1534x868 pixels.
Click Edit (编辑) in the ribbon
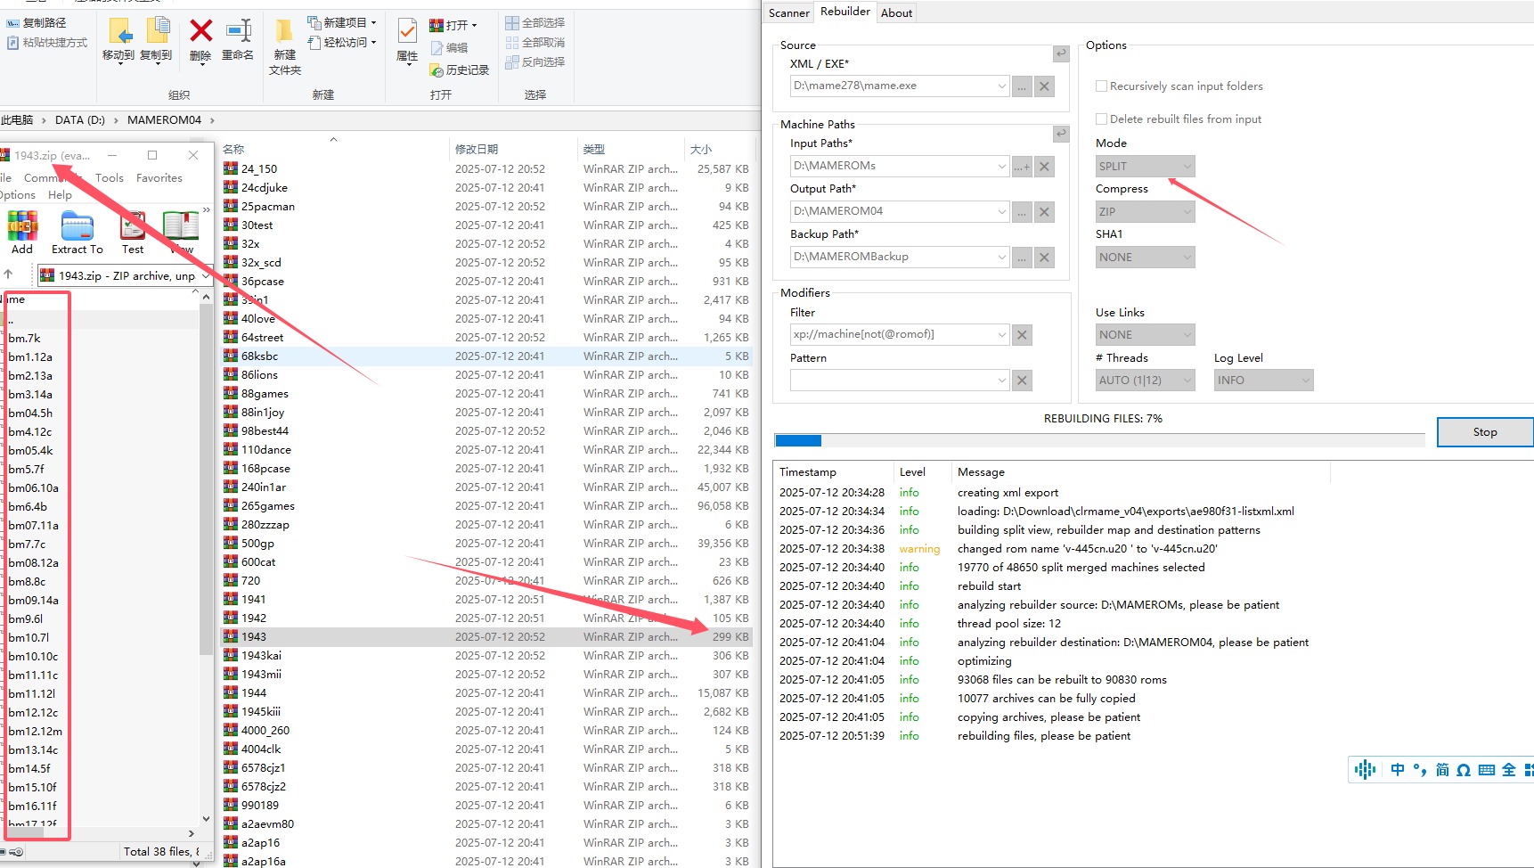tap(449, 47)
